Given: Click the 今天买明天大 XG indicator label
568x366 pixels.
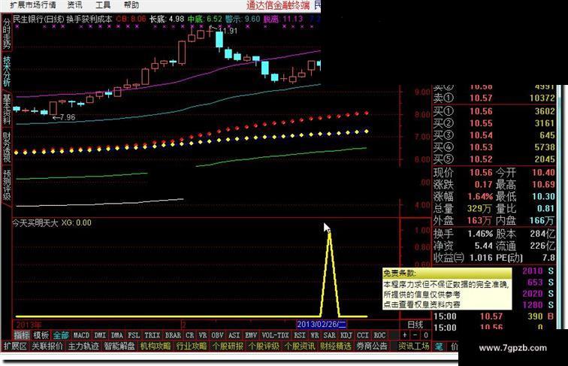Looking at the screenshot, I should click(x=52, y=223).
